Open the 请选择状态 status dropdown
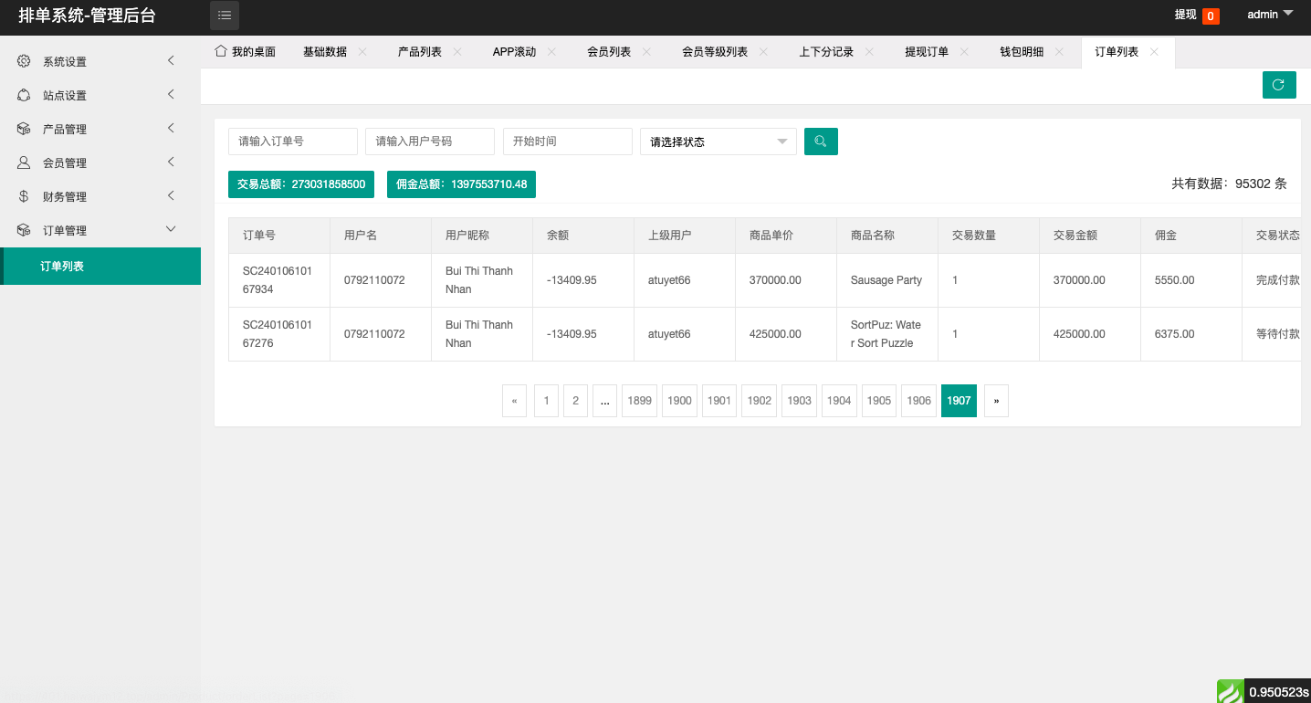Screen dimensions: 1311x703 tap(718, 142)
